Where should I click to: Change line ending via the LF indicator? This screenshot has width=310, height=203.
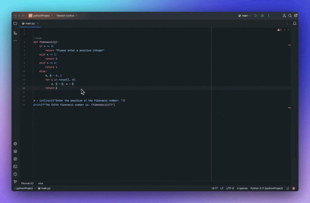[222, 188]
